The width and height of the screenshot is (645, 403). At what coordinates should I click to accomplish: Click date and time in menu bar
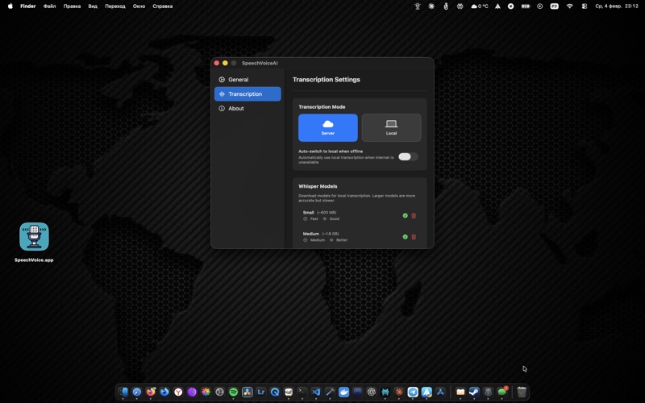[x=617, y=6]
